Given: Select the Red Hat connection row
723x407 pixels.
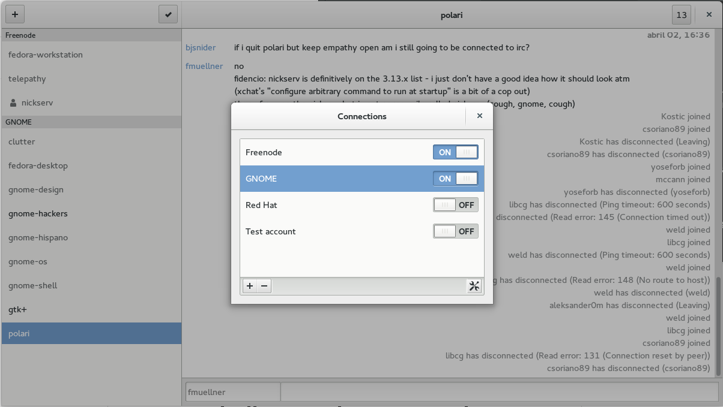Looking at the screenshot, I should click(x=362, y=205).
